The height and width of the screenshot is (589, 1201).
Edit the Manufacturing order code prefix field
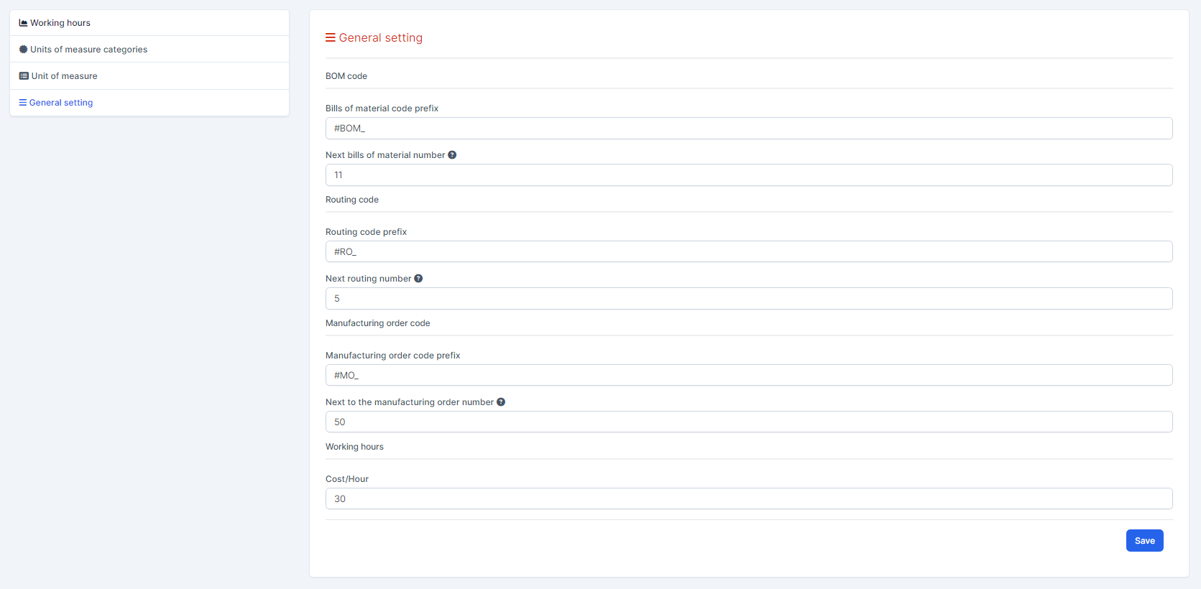click(748, 376)
